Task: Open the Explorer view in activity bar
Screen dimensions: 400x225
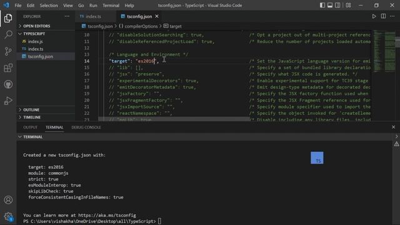Action: pos(8,18)
